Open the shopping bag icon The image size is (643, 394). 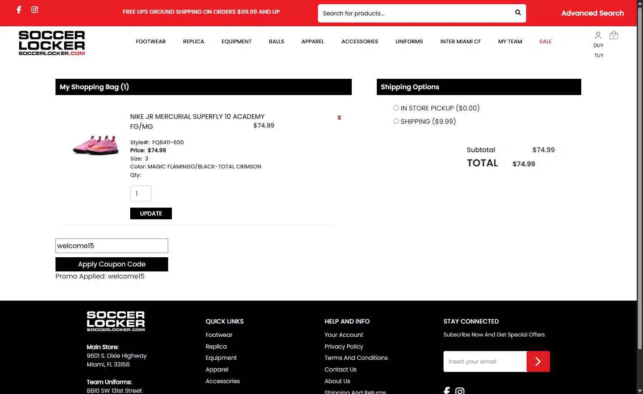(614, 35)
